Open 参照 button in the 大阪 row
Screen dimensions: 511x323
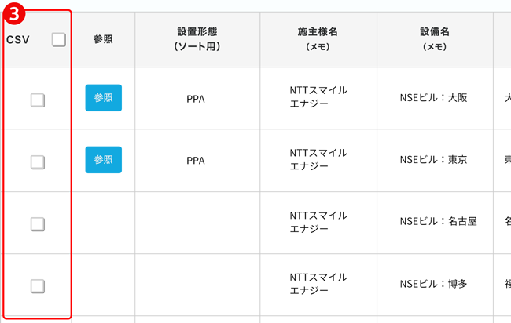[104, 98]
